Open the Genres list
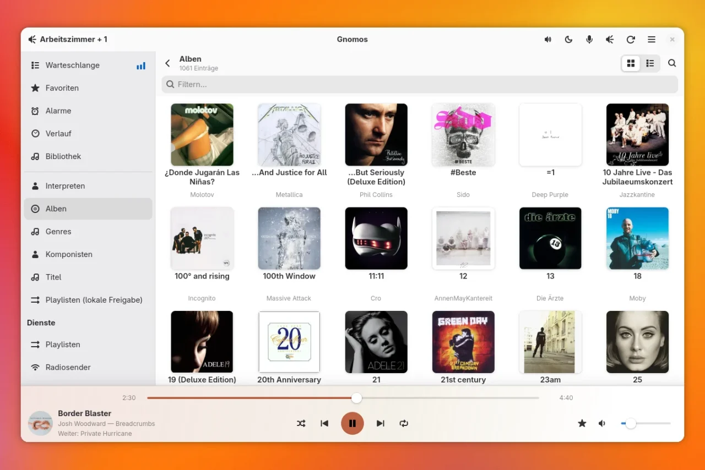This screenshot has height=470, width=705. coord(88,232)
